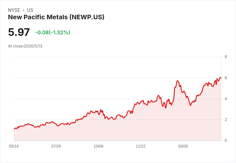Click the NYSE exchange label
This screenshot has height=163, width=236.
point(14,10)
